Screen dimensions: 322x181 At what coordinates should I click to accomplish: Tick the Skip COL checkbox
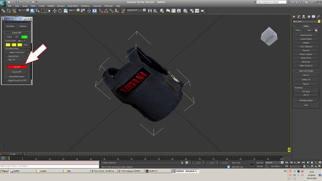(x=6, y=59)
